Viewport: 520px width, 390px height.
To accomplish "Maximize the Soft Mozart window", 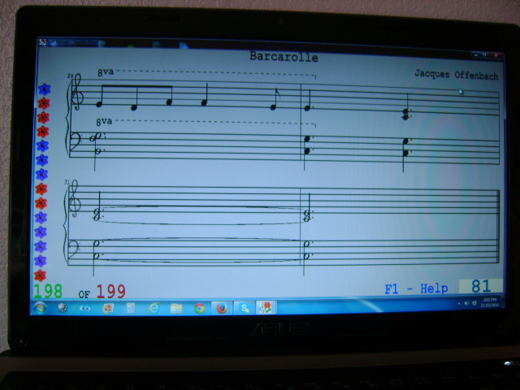I will point(484,55).
